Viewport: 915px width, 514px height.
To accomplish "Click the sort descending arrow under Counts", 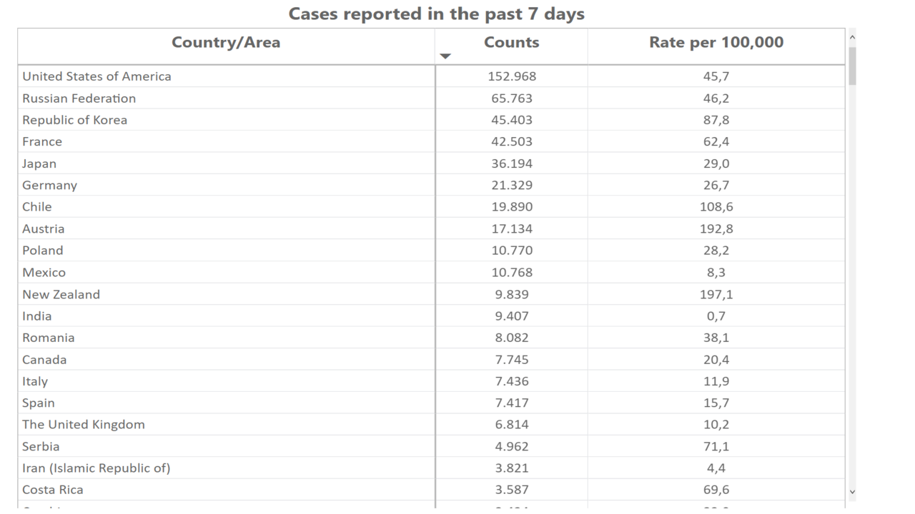I will [445, 56].
